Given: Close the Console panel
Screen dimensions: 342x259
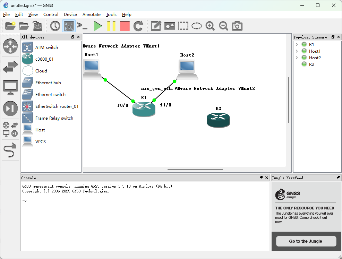Looking at the screenshot, I should pyautogui.click(x=266, y=178).
